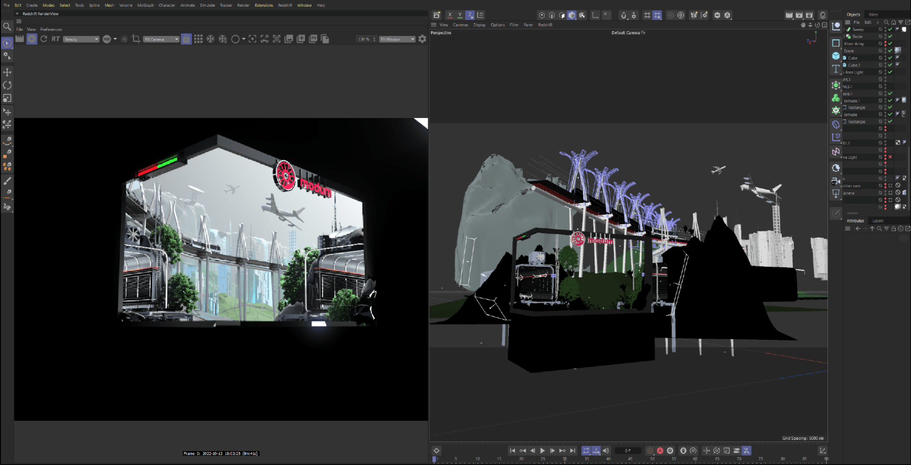Click the Redshift render start button
The width and height of the screenshot is (911, 465).
(x=32, y=39)
